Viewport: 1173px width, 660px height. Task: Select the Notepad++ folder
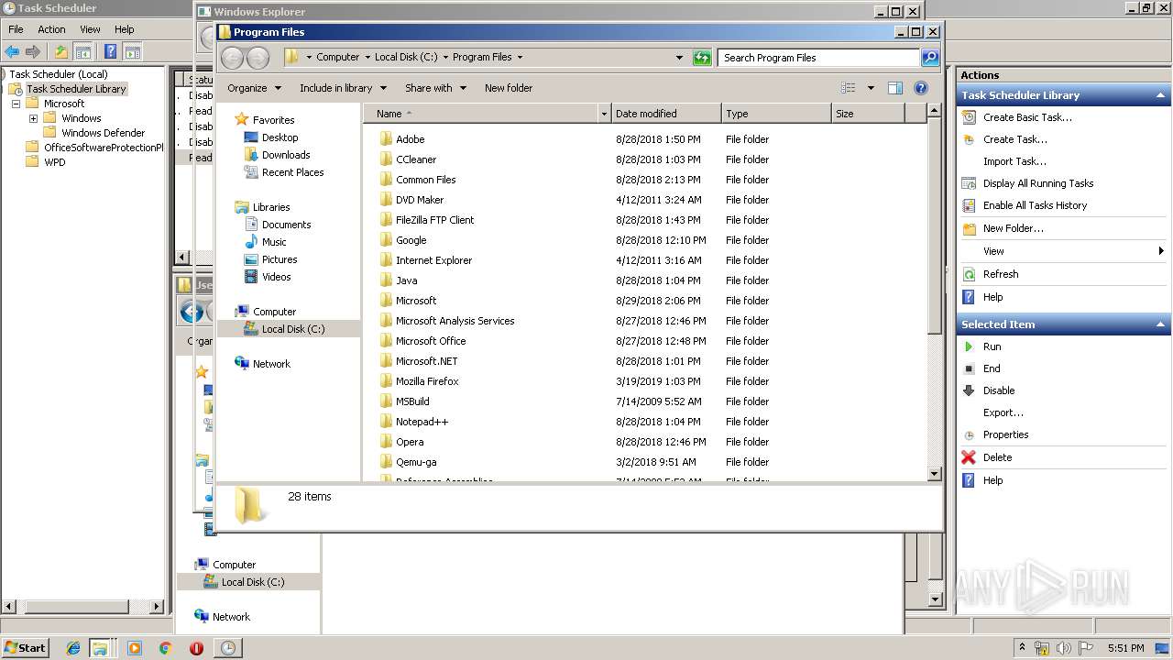point(422,422)
